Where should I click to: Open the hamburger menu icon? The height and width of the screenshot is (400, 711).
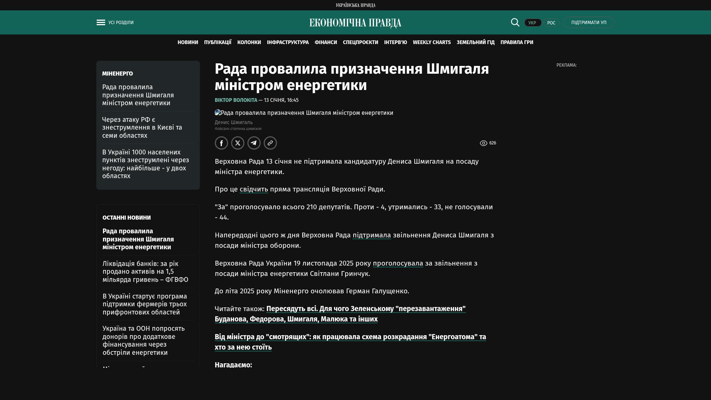(101, 23)
